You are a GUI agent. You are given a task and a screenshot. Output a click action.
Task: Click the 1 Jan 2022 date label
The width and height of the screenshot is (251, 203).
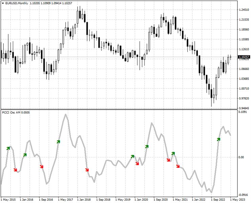[198, 200]
